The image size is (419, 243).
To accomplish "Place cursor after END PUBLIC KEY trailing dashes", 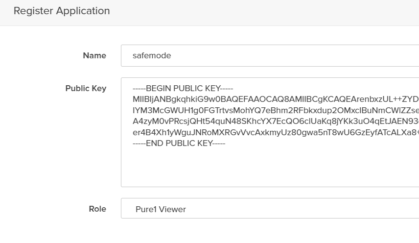I will (x=226, y=143).
